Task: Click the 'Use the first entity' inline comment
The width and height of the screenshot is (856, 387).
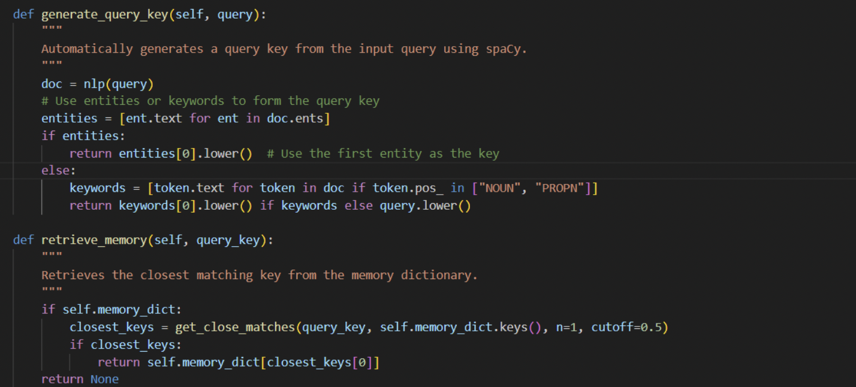Action: 382,153
